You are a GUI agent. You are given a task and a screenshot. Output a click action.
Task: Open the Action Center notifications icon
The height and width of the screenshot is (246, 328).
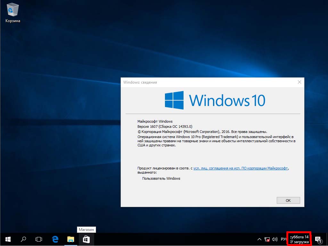[318, 239]
